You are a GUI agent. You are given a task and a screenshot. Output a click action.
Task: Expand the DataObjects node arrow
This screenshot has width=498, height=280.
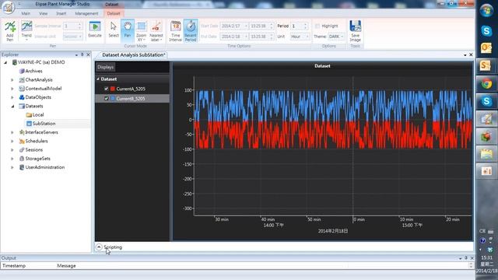point(12,97)
